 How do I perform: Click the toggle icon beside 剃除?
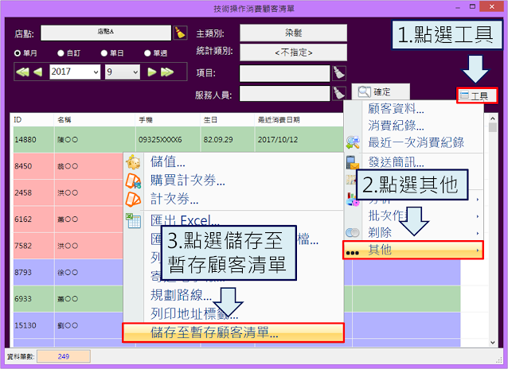(353, 232)
